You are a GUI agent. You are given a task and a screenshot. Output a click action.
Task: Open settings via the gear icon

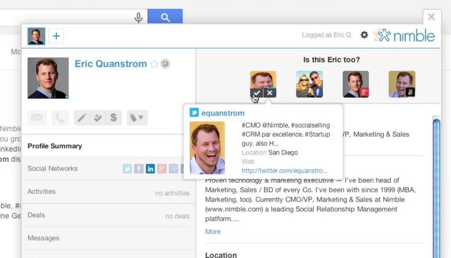pyautogui.click(x=364, y=35)
